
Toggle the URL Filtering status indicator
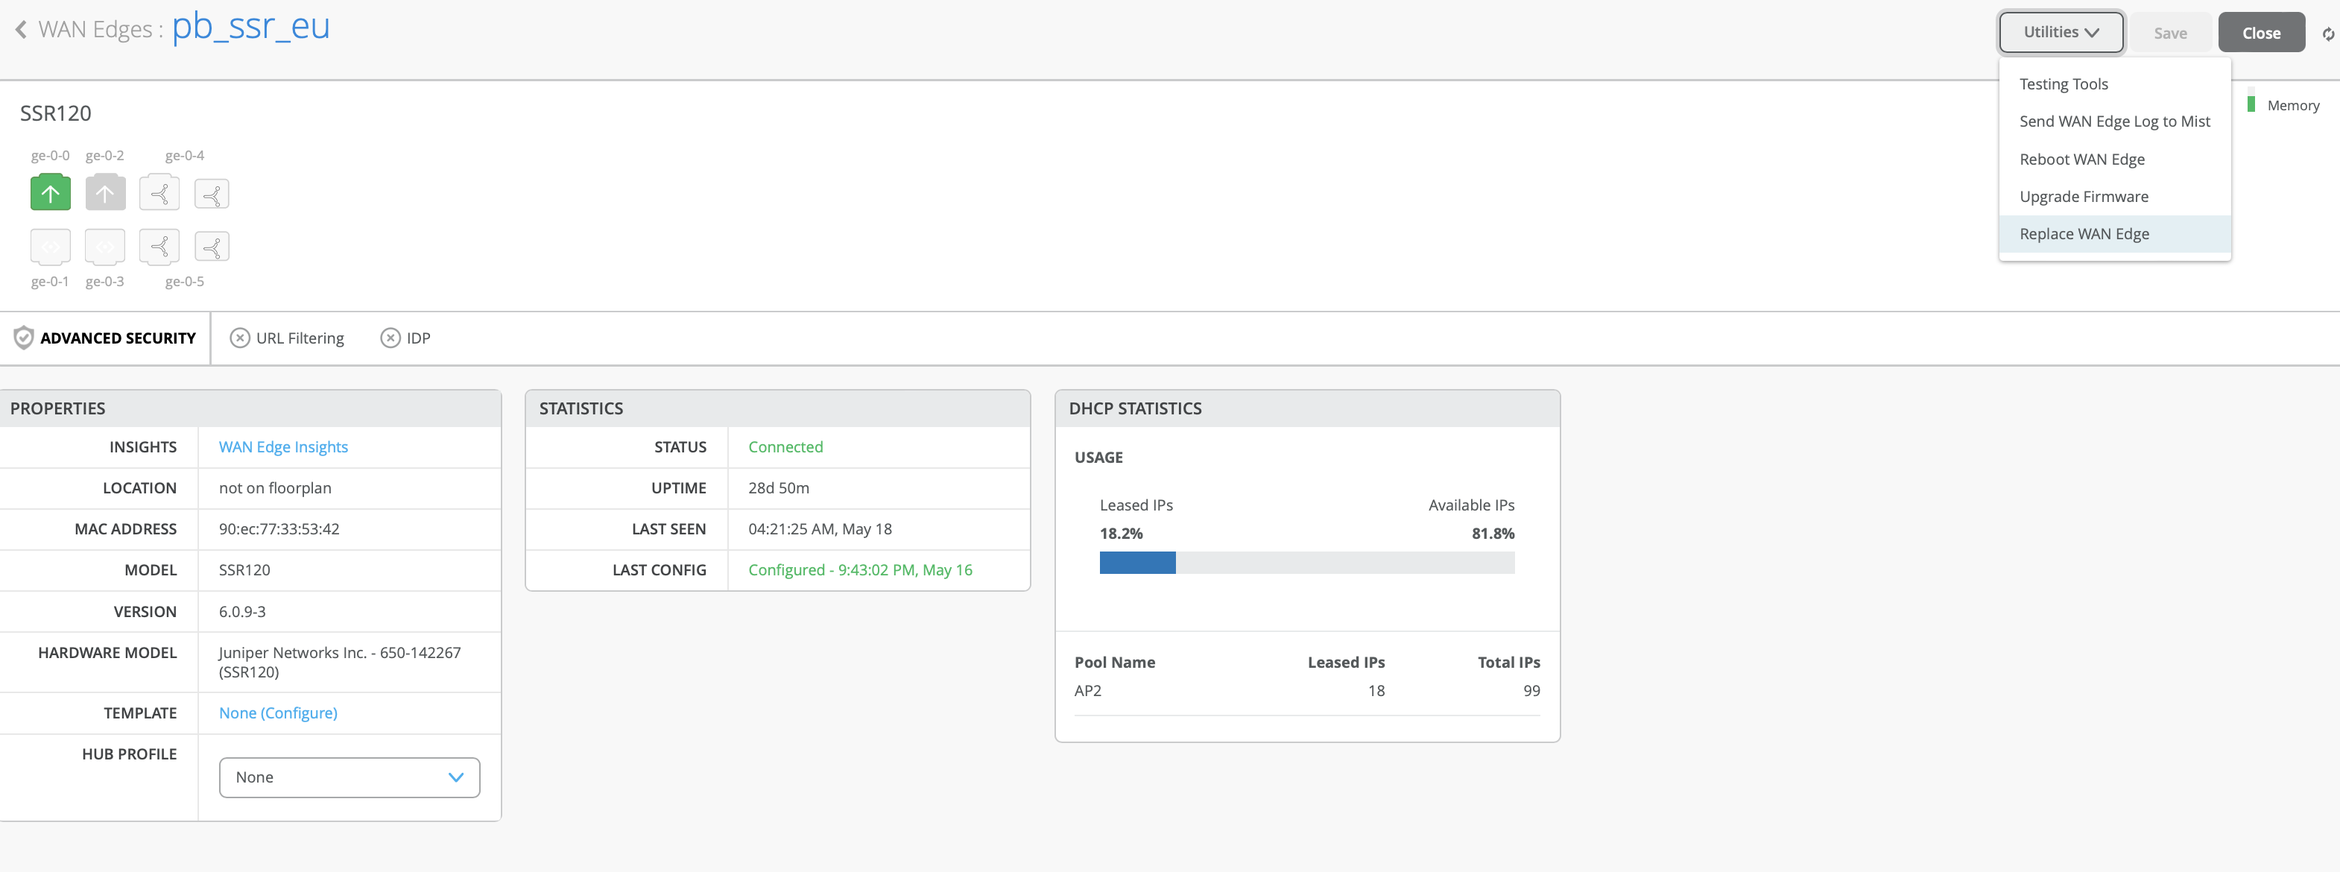click(240, 338)
